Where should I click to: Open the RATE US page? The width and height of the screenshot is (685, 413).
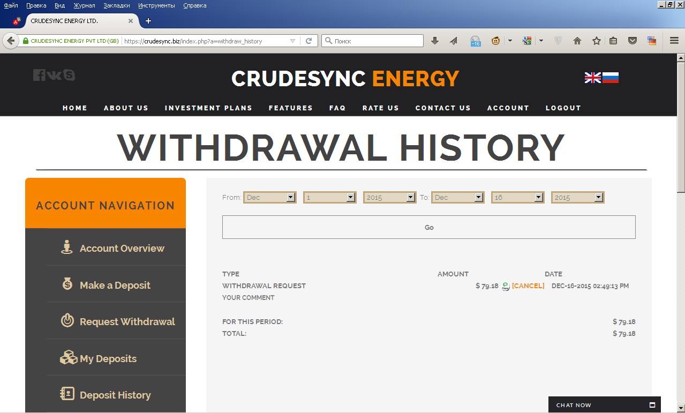[381, 108]
